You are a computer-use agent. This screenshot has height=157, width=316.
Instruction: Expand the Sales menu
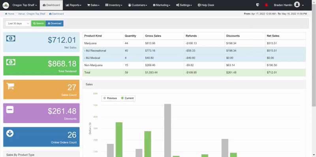tap(93, 5)
